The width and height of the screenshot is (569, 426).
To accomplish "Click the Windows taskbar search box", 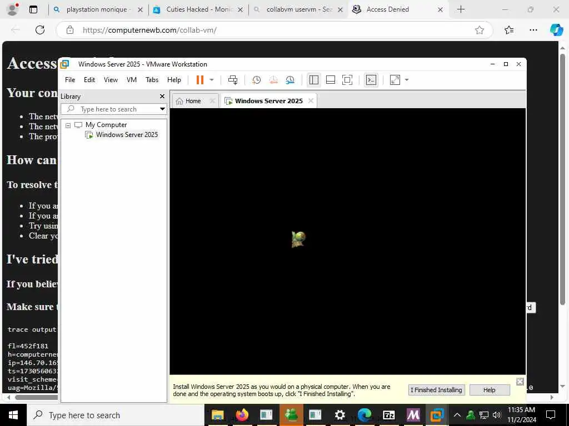I will click(116, 415).
